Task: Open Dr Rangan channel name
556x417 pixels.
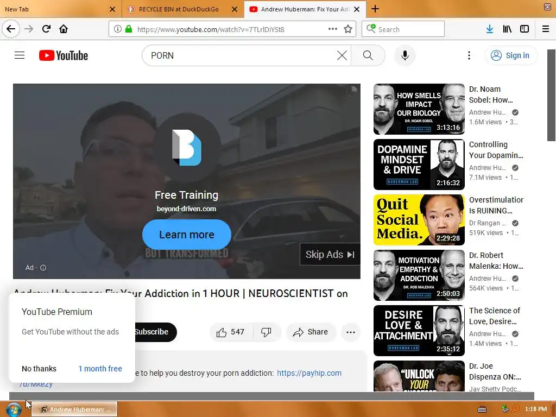Action: coord(487,223)
